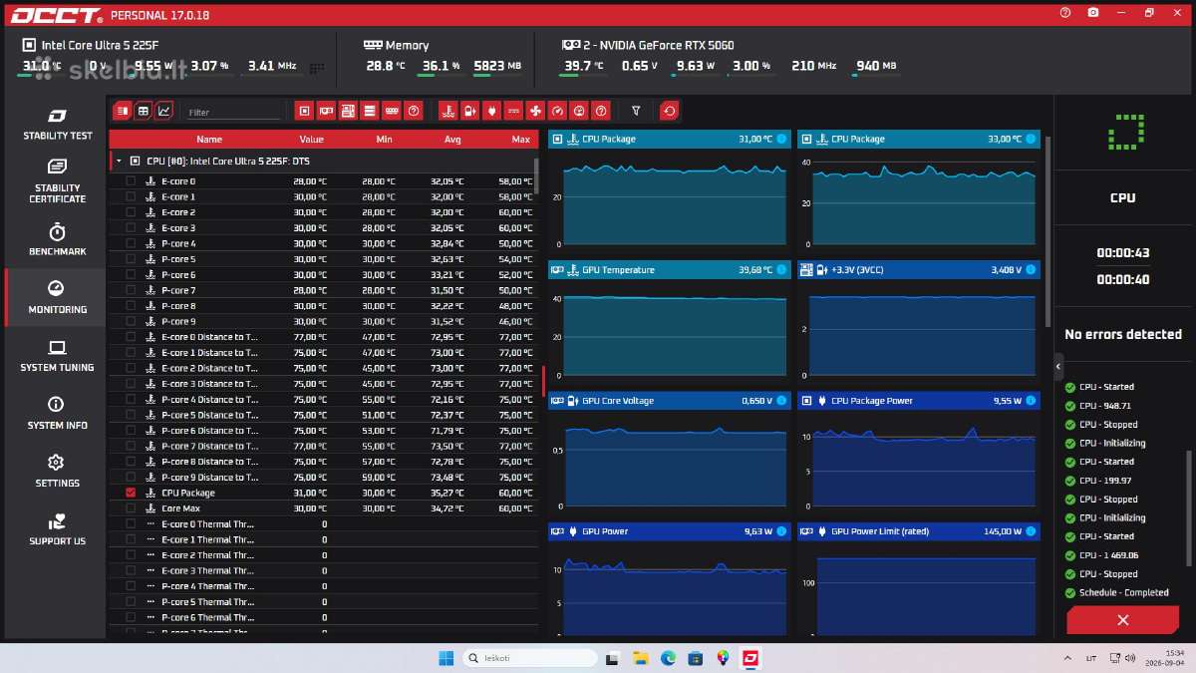
Task: Check the E-core 0 temperature checkbox
Action: click(131, 181)
